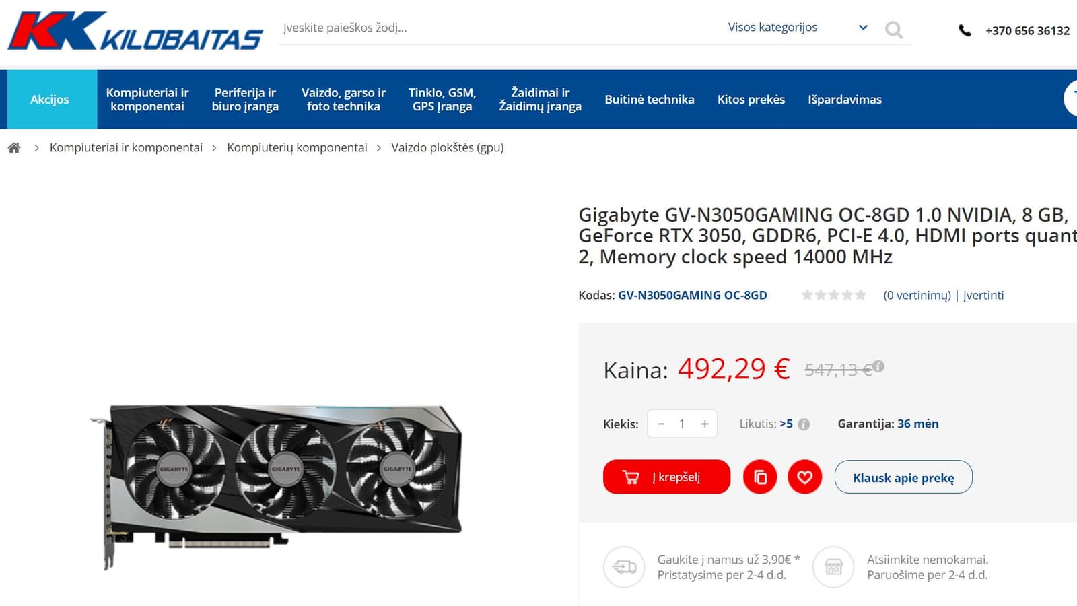The width and height of the screenshot is (1077, 606).
Task: Click the Į krepšelį button
Action: [666, 477]
